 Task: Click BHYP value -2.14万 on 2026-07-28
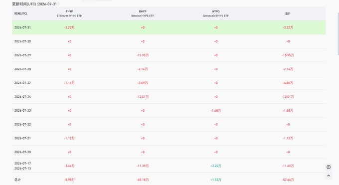(143, 69)
